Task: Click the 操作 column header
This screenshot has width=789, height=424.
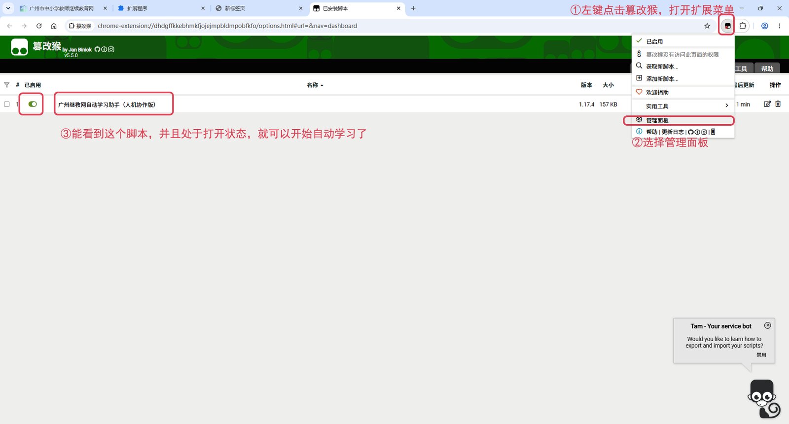Action: click(775, 85)
